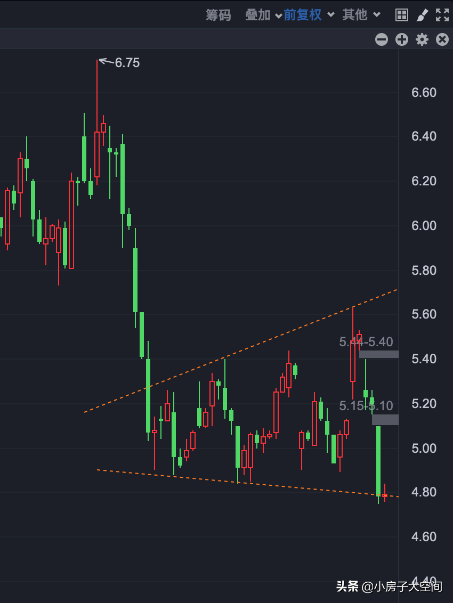Screen dimensions: 453x603
Task: Click the upper orange dashed trendline
Action: click(240, 351)
